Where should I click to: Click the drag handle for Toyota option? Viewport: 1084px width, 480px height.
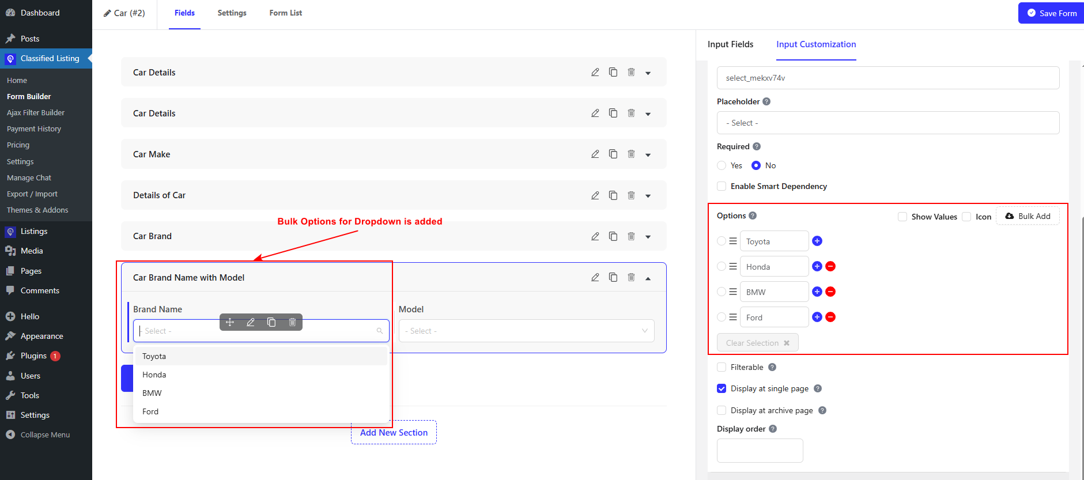[x=733, y=241]
